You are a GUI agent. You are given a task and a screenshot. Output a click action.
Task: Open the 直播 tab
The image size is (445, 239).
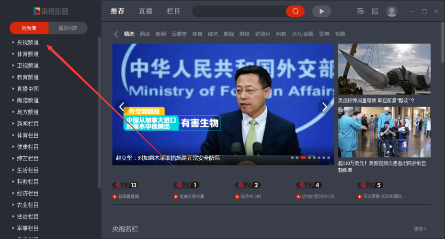pyautogui.click(x=146, y=11)
